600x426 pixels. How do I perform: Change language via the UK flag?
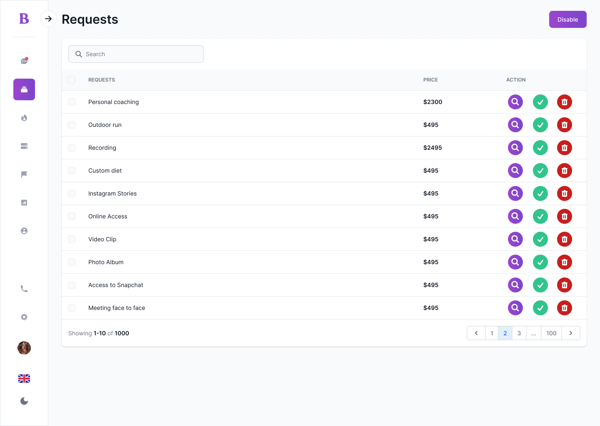tap(24, 379)
